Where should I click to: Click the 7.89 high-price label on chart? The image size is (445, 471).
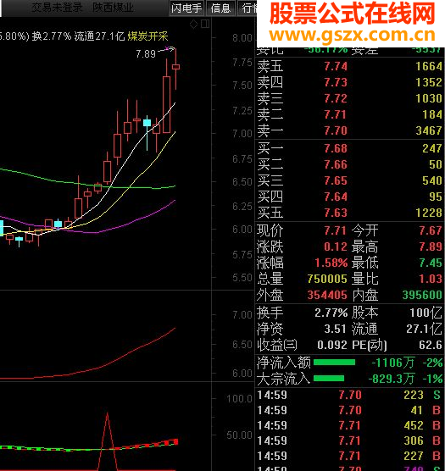pyautogui.click(x=146, y=53)
